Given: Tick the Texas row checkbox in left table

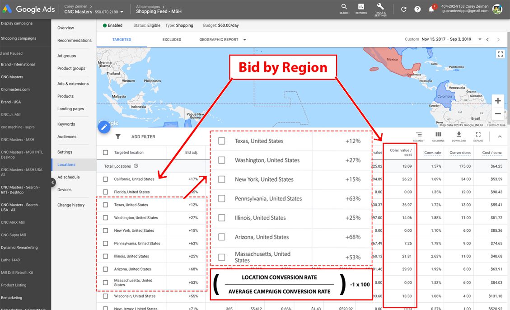Looking at the screenshot, I should 105,205.
